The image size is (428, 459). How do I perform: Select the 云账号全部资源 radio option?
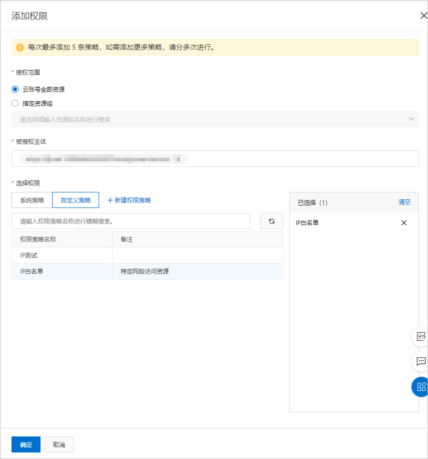15,89
